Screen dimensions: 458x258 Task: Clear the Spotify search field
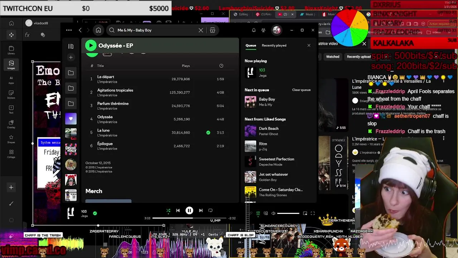click(201, 30)
